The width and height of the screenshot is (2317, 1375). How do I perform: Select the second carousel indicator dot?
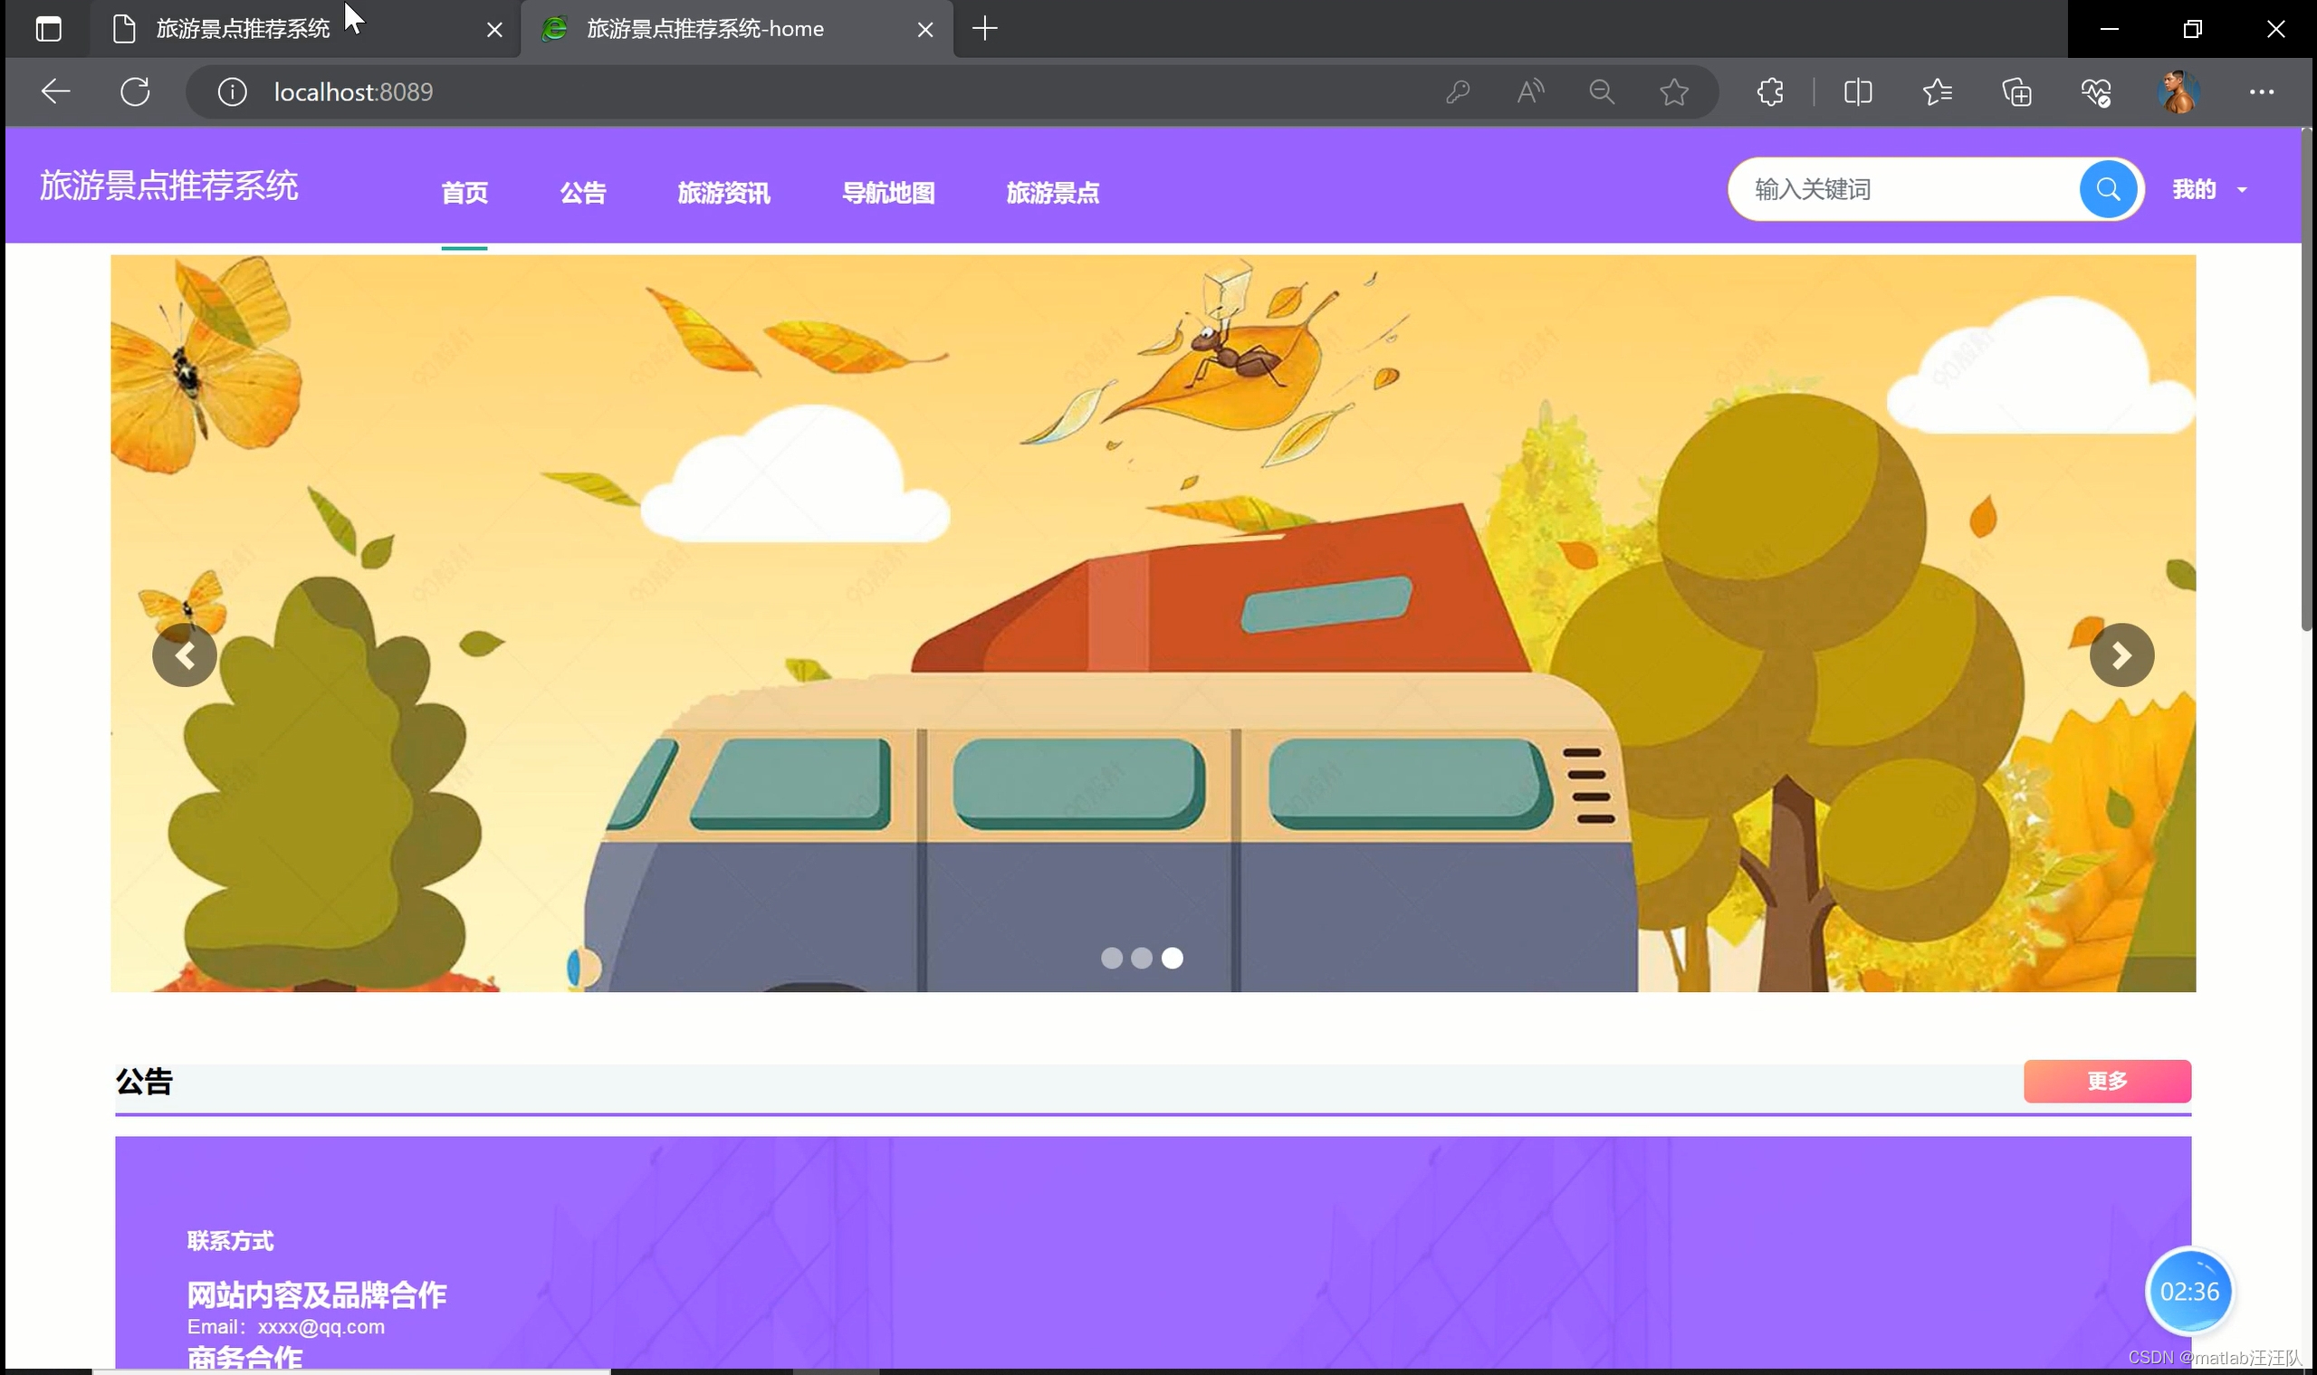(x=1142, y=958)
